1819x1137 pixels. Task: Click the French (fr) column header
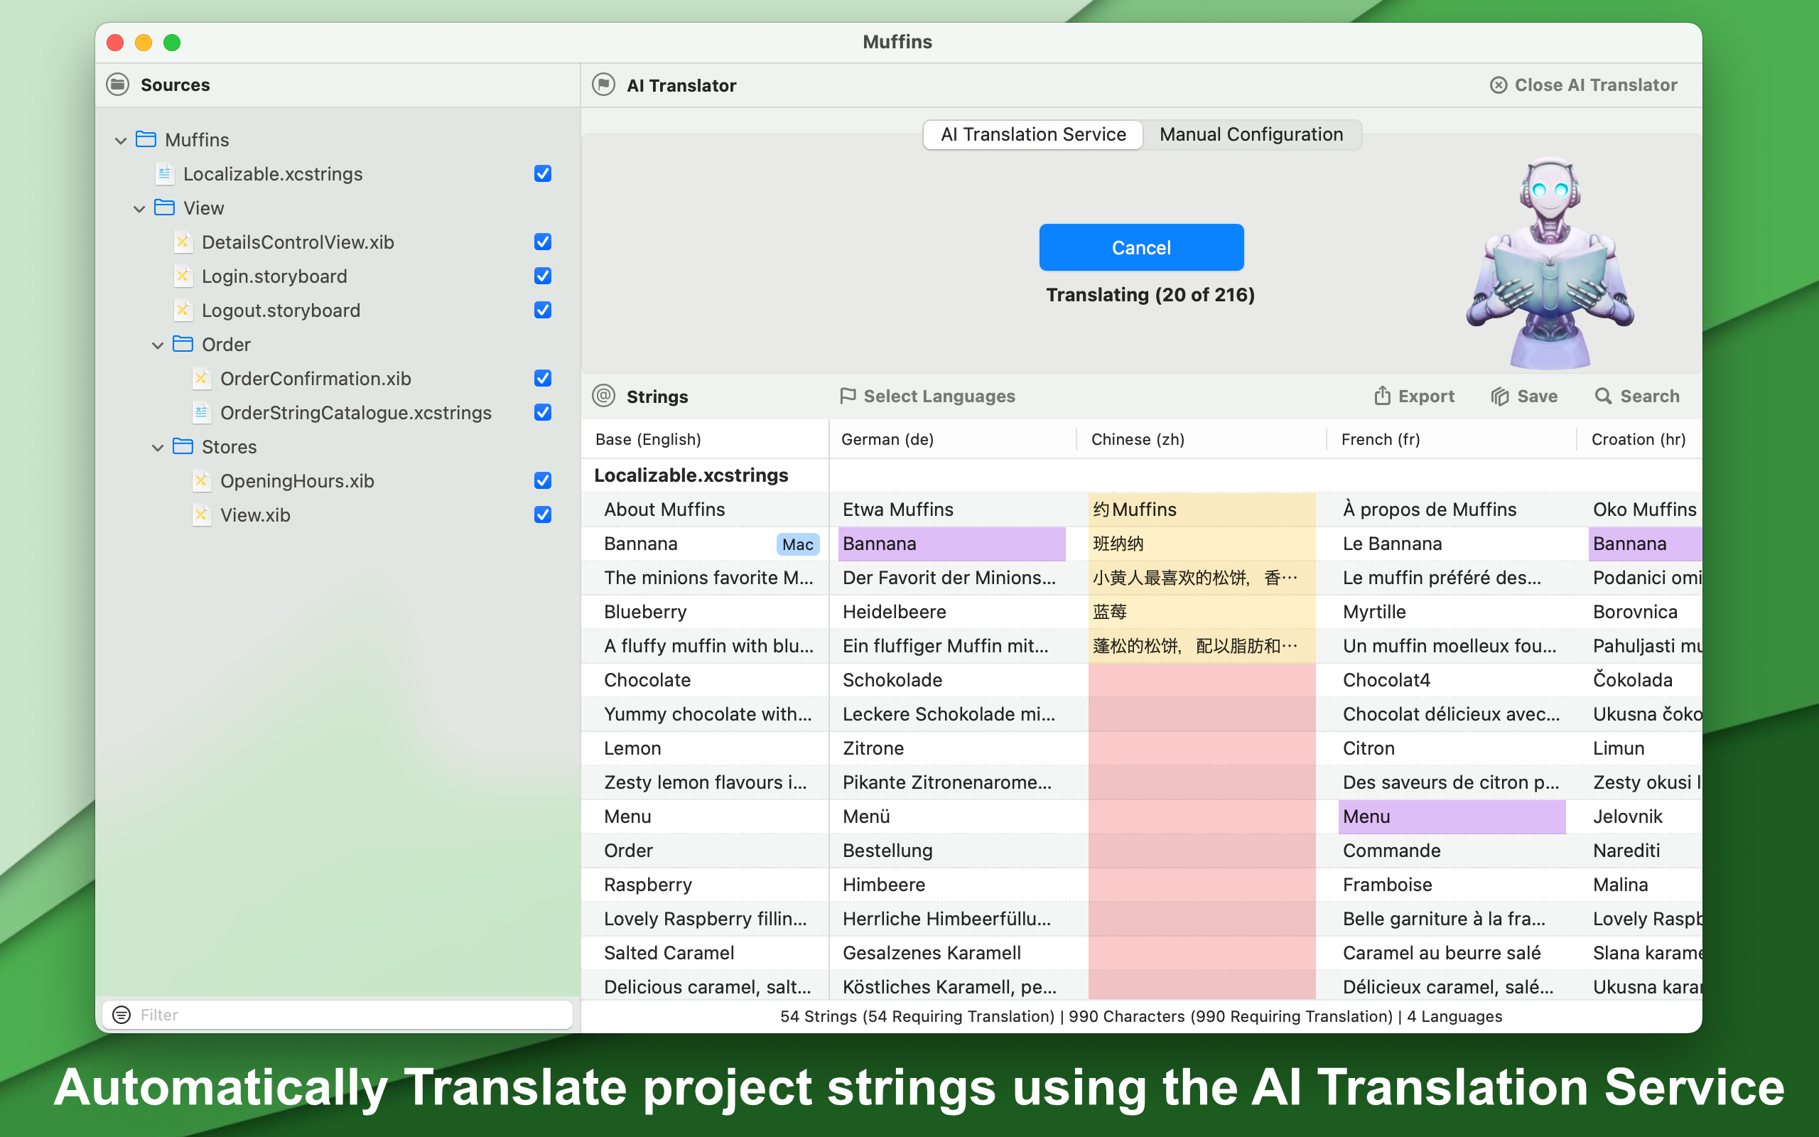1451,439
